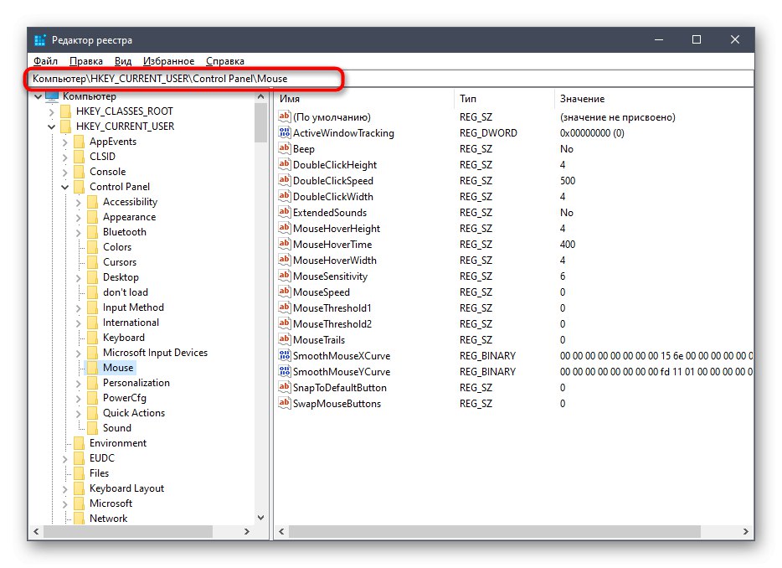Viewport: 782px width, 568px height.
Task: Select the MouseThreshold2 value name
Action: pos(332,324)
